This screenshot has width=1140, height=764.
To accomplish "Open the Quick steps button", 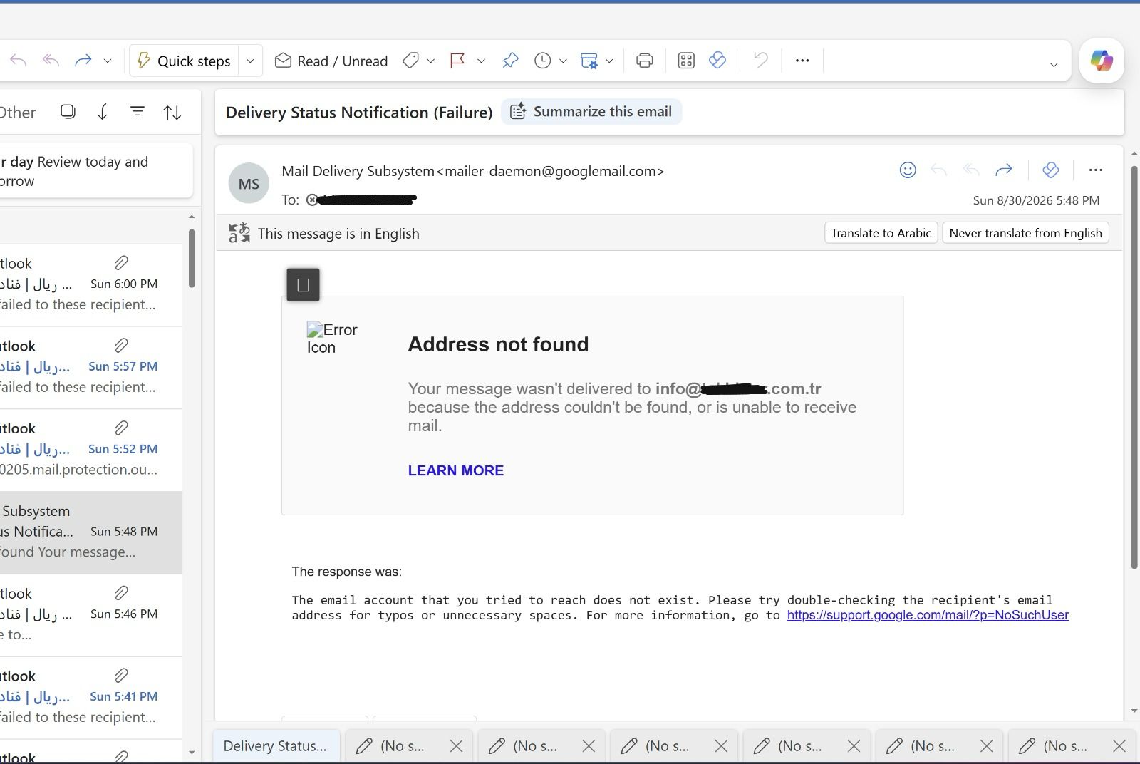I will [x=184, y=61].
